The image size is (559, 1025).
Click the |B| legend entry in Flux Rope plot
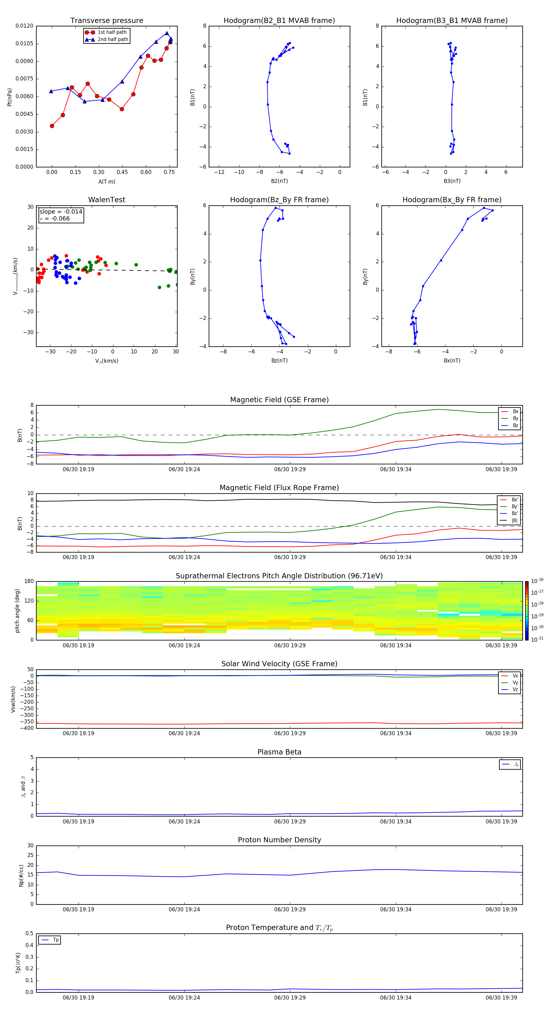(509, 521)
